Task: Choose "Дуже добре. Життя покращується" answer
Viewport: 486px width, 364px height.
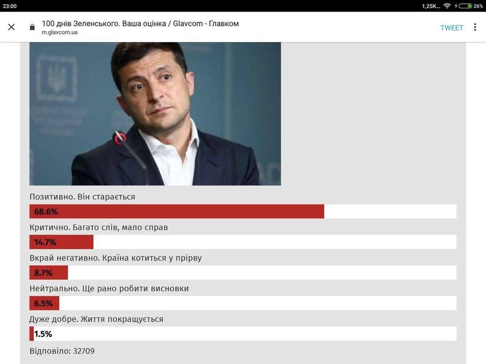Action: [96, 319]
